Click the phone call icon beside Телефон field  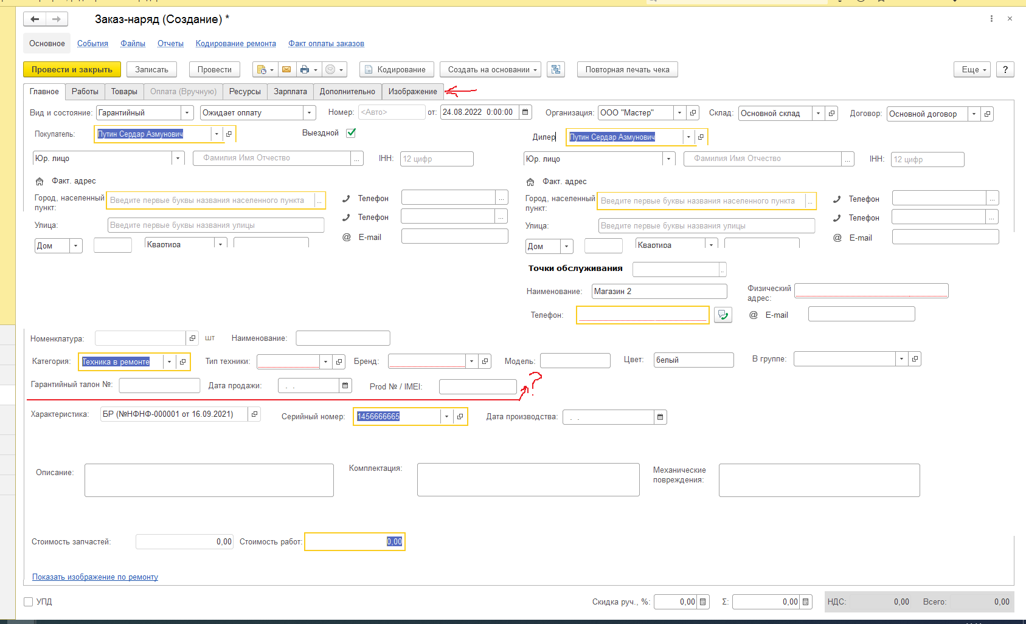(x=723, y=315)
